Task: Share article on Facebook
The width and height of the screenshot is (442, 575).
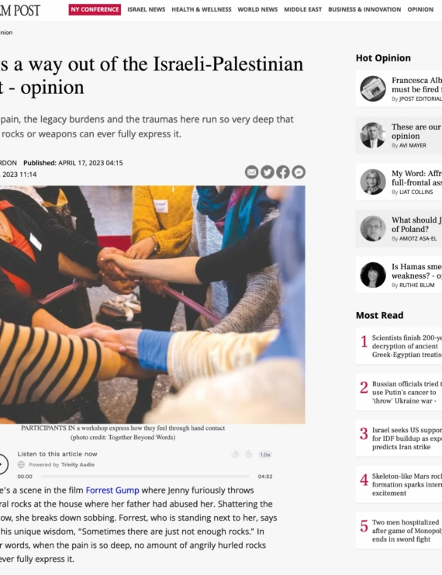Action: click(x=283, y=172)
